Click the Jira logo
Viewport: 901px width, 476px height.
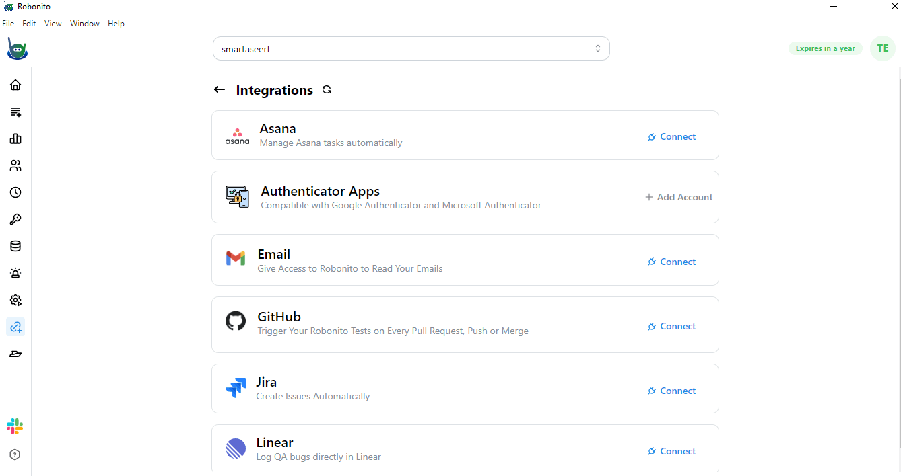tap(236, 388)
